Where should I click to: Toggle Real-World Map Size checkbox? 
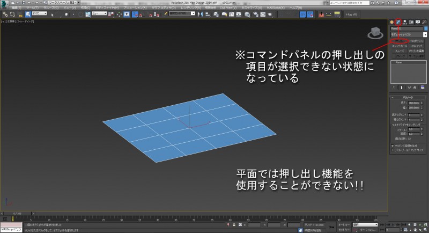coord(392,149)
